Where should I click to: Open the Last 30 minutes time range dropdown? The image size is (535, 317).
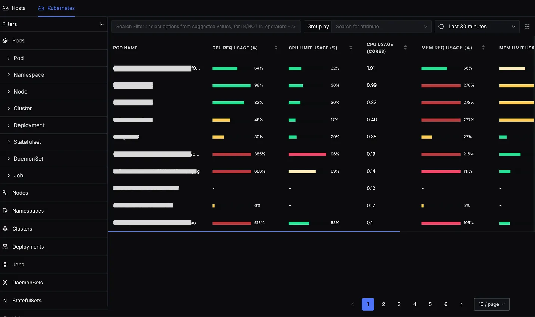point(477,27)
